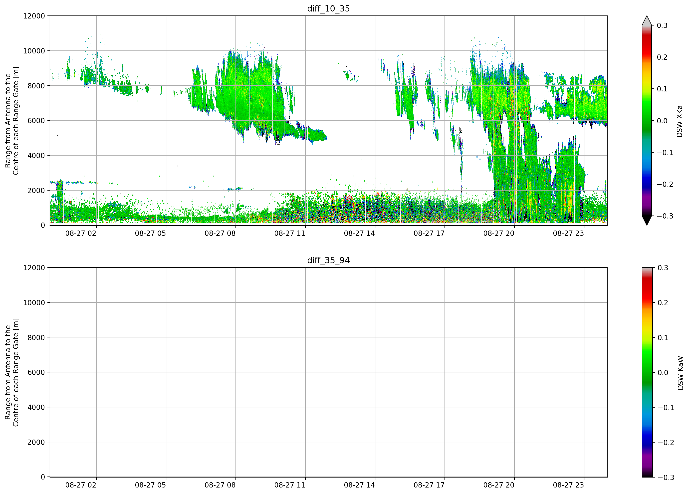Click the 8000 y-tick in the diff_35_94 plot

point(36,338)
